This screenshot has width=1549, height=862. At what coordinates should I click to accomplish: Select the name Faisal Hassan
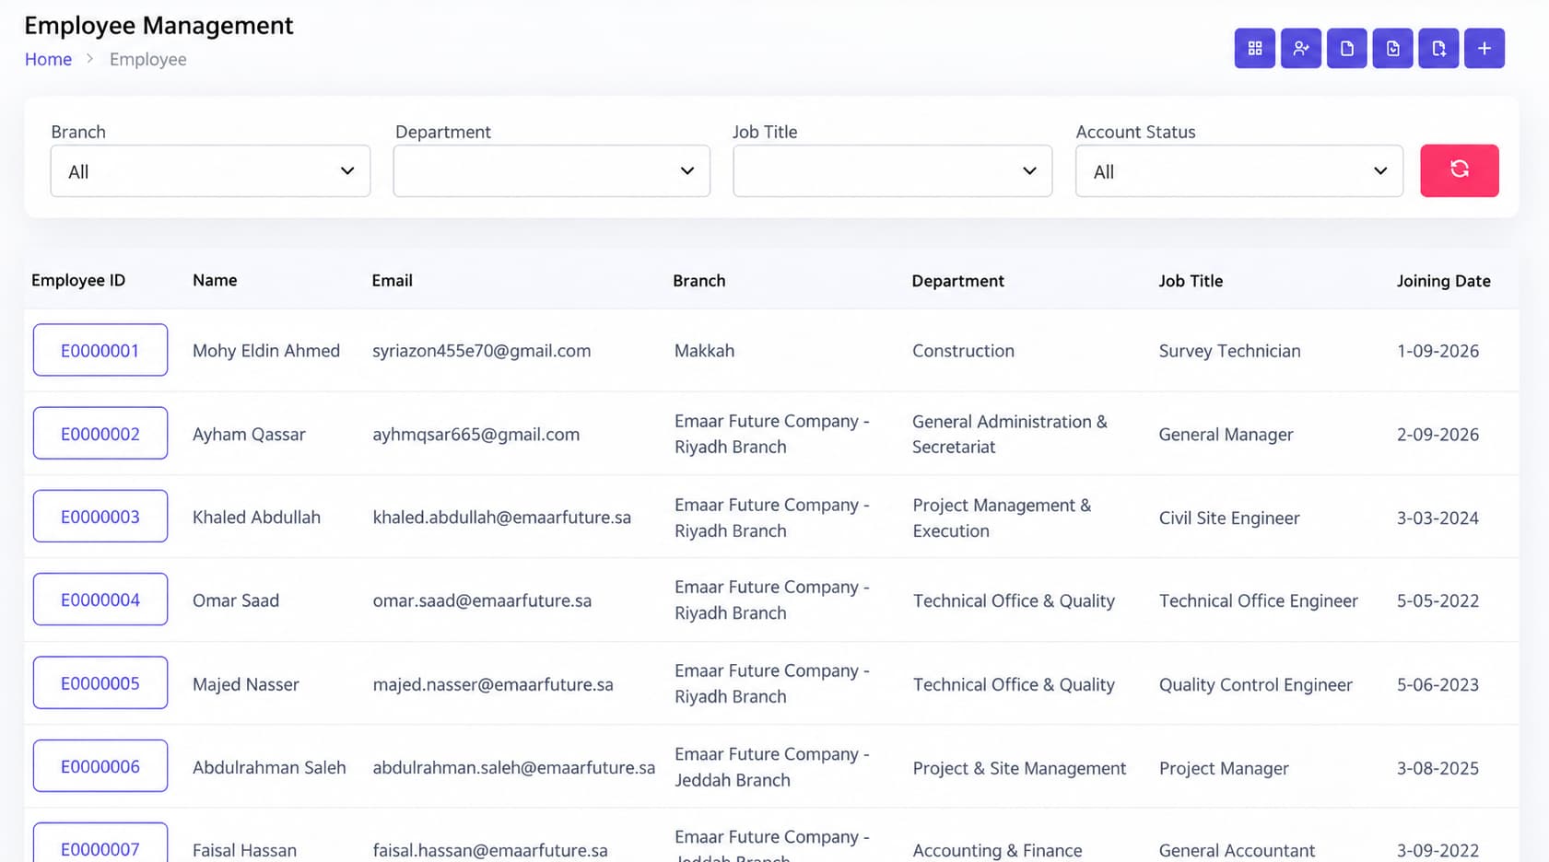point(244,850)
